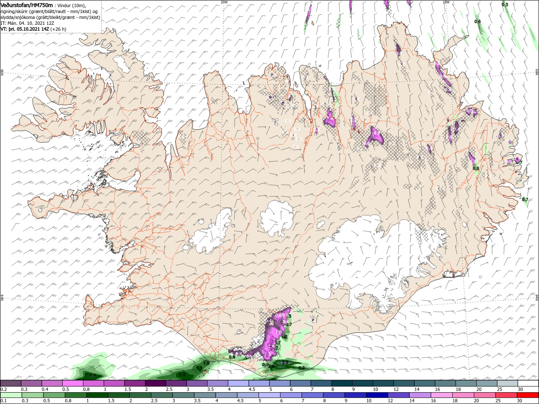Click the 0.6 rain value in the northeast sea
Screen dimensions: 539x404
click(478, 21)
